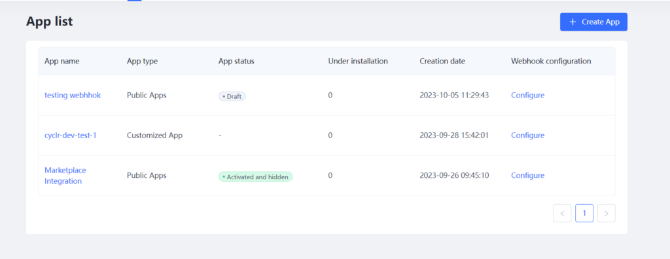Click the App list heading
The height and width of the screenshot is (259, 670).
pos(50,22)
